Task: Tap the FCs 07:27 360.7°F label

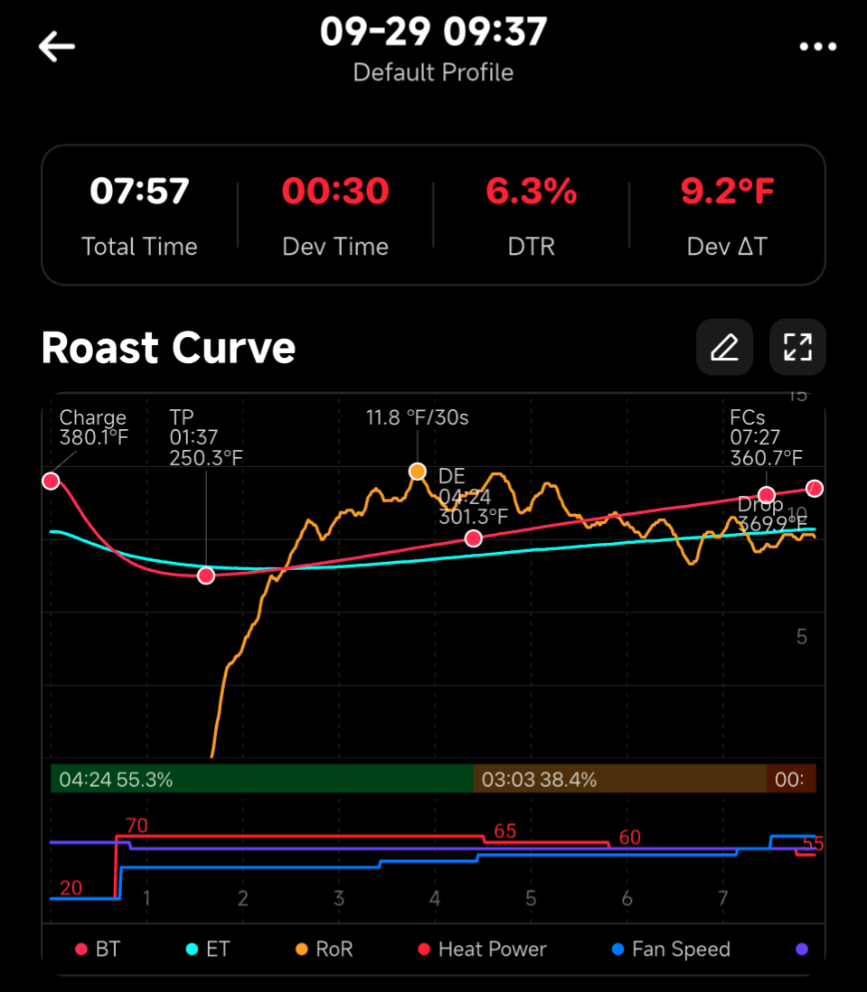Action: [767, 437]
